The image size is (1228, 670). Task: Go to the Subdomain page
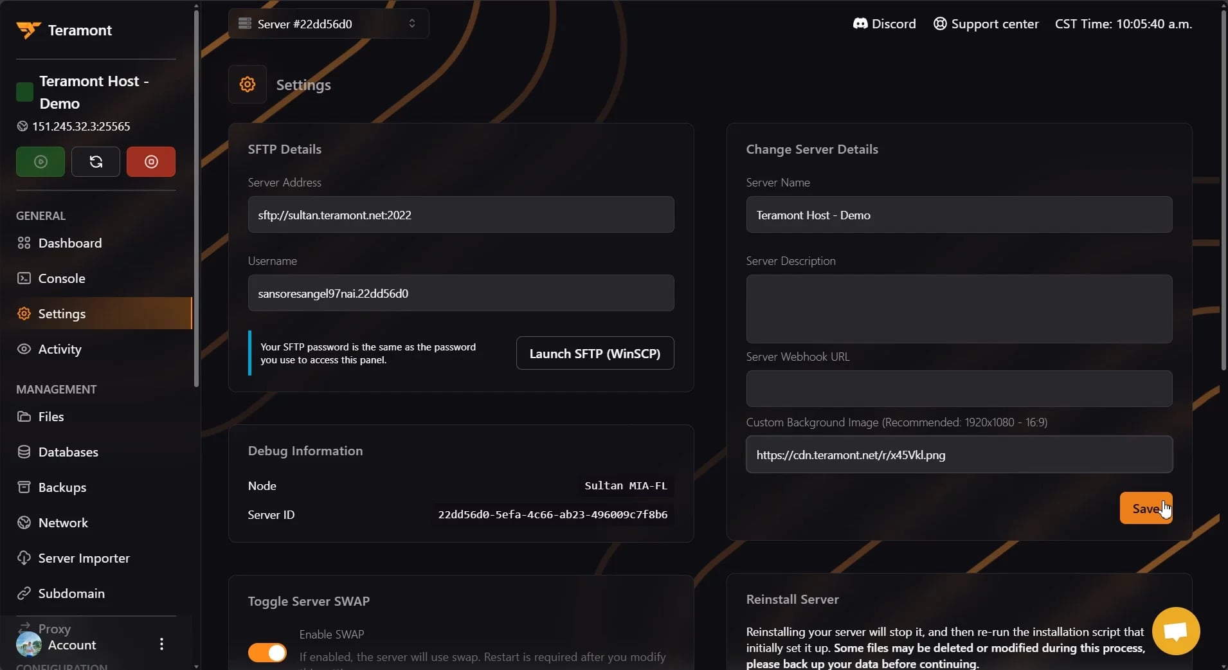click(x=96, y=593)
